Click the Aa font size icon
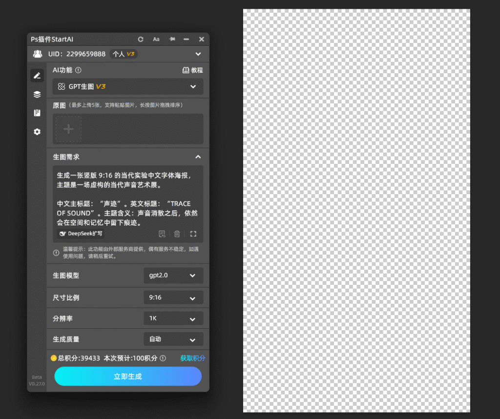Image resolution: width=500 pixels, height=419 pixels. click(x=156, y=39)
